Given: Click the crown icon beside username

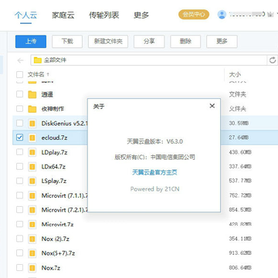Looking at the screenshot, I should 270,15.
